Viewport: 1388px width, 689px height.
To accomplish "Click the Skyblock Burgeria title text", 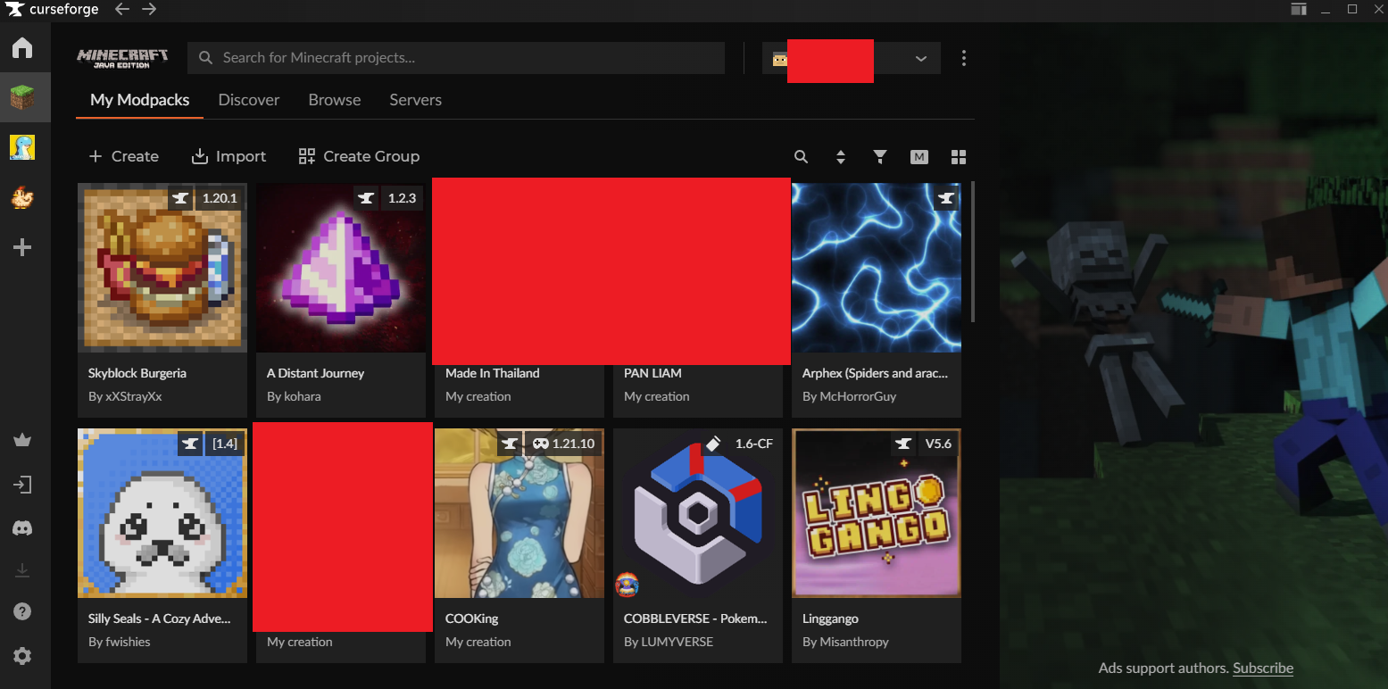I will point(137,373).
